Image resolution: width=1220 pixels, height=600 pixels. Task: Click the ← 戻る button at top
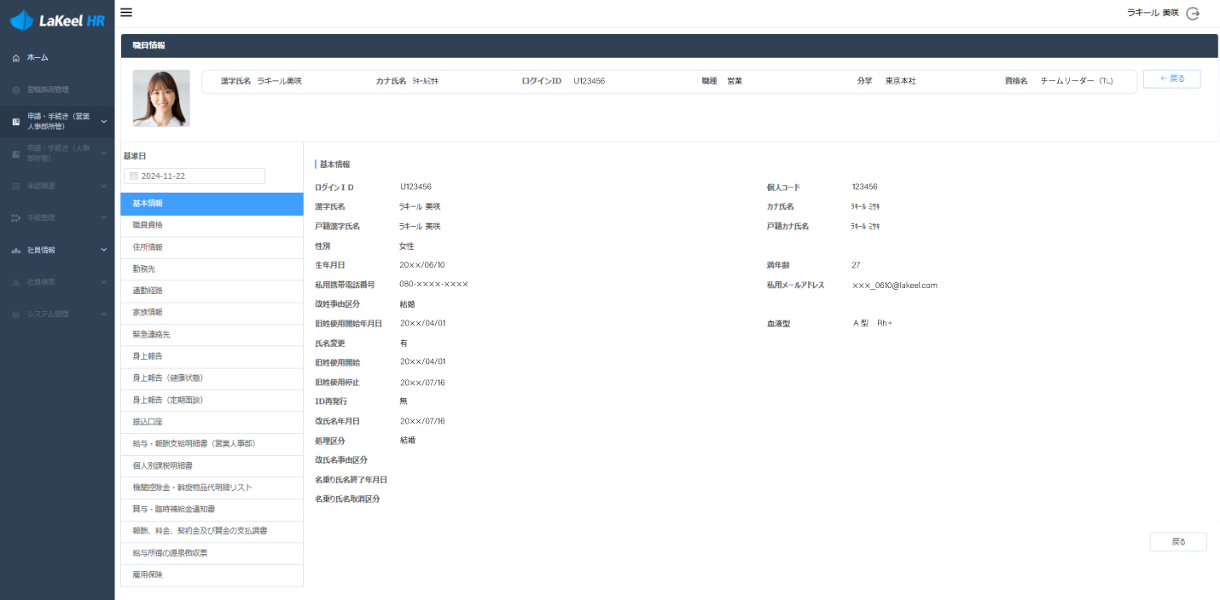1171,78
